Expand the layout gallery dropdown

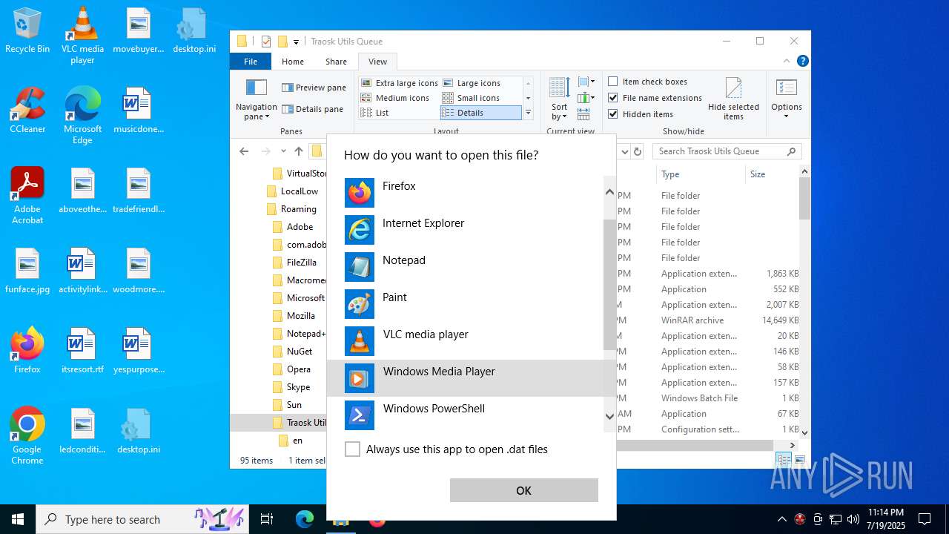(x=528, y=113)
